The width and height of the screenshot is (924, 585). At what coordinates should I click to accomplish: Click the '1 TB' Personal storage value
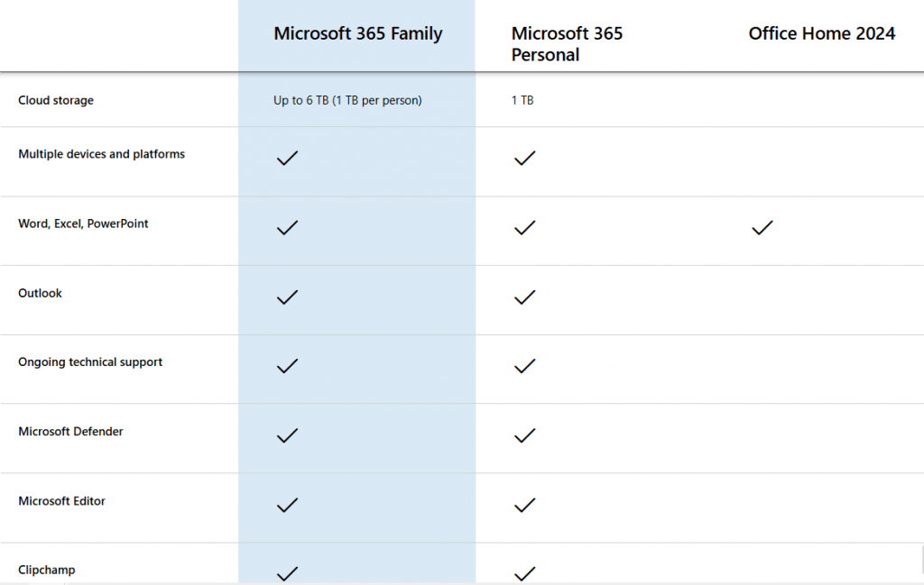pyautogui.click(x=522, y=101)
